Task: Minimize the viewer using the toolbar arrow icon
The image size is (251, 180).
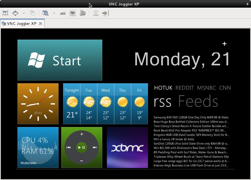Action: click(96, 13)
